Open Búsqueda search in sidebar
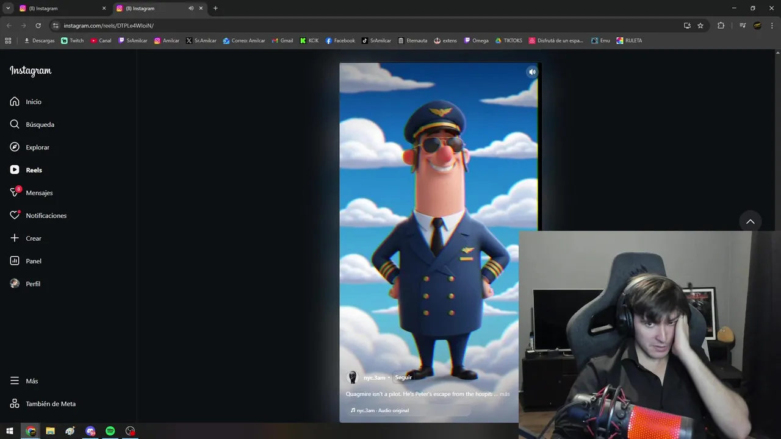Screen dimensions: 781x439 32,124
